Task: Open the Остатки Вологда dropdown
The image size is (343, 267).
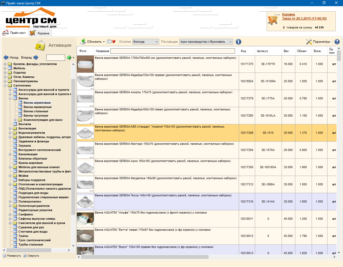Action: (146, 42)
